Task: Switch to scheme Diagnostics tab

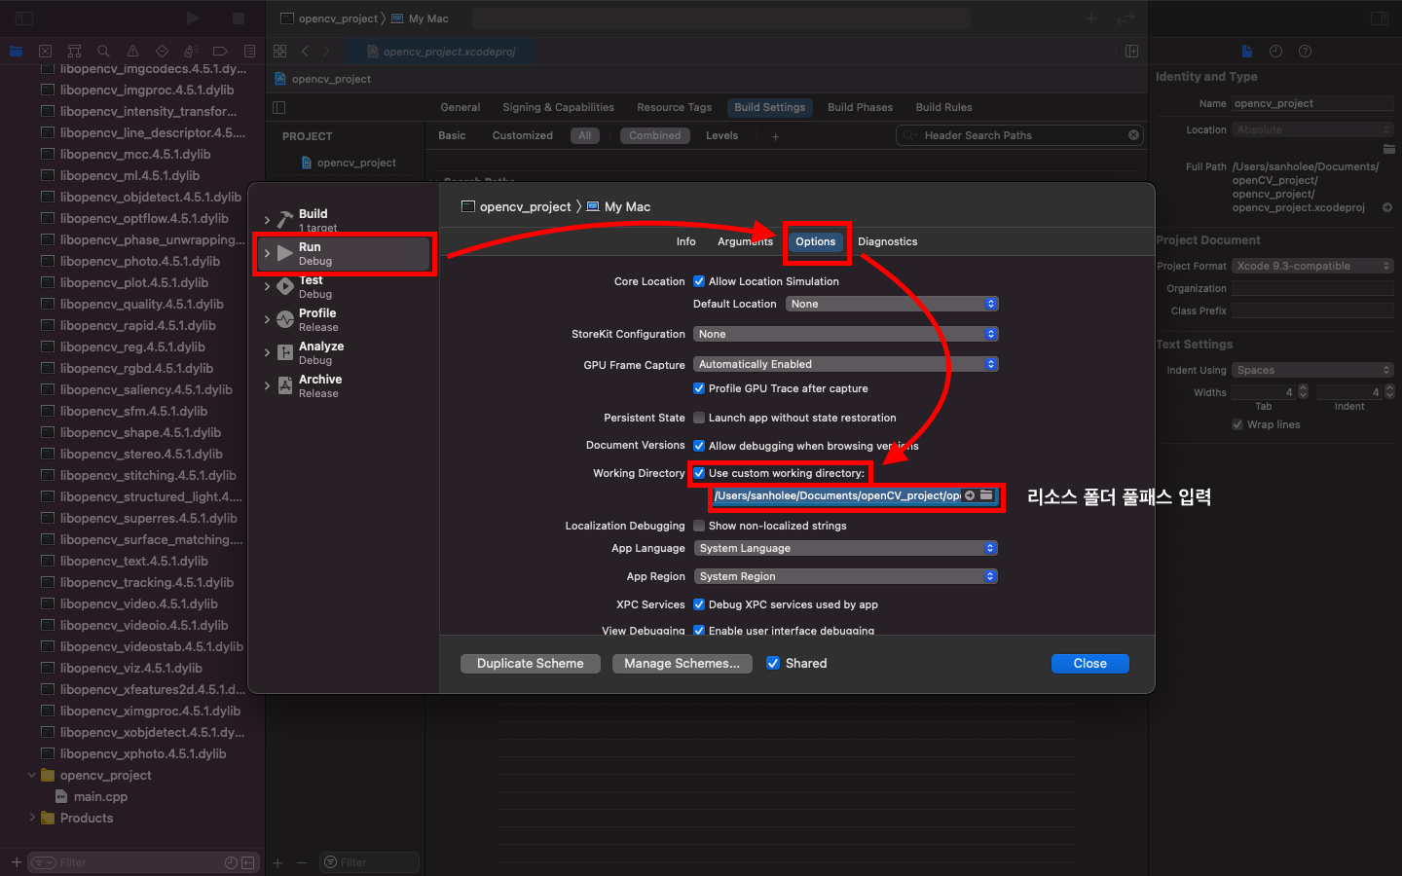Action: [888, 241]
